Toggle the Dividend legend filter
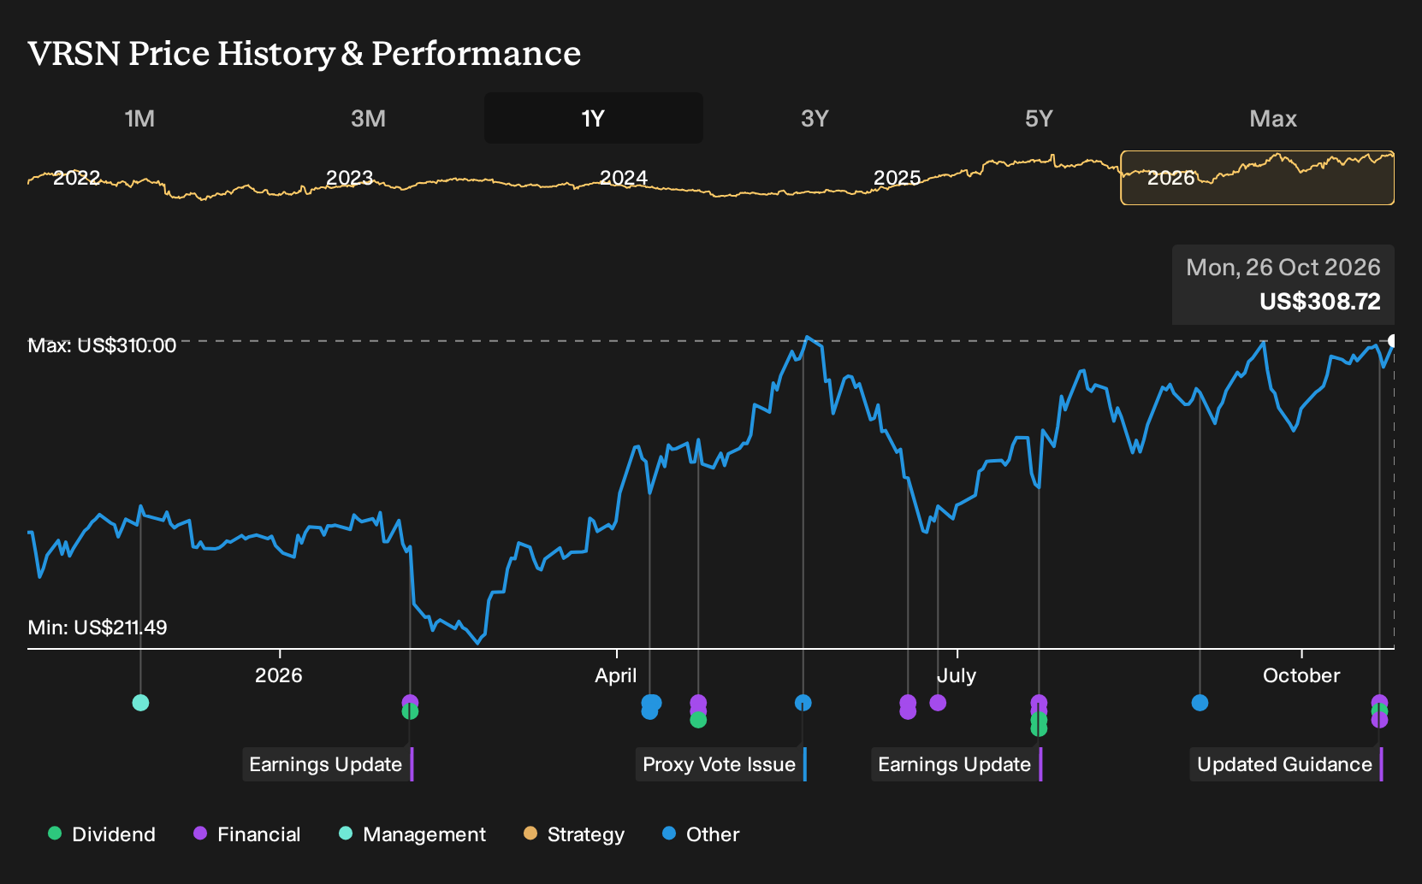 [x=102, y=834]
